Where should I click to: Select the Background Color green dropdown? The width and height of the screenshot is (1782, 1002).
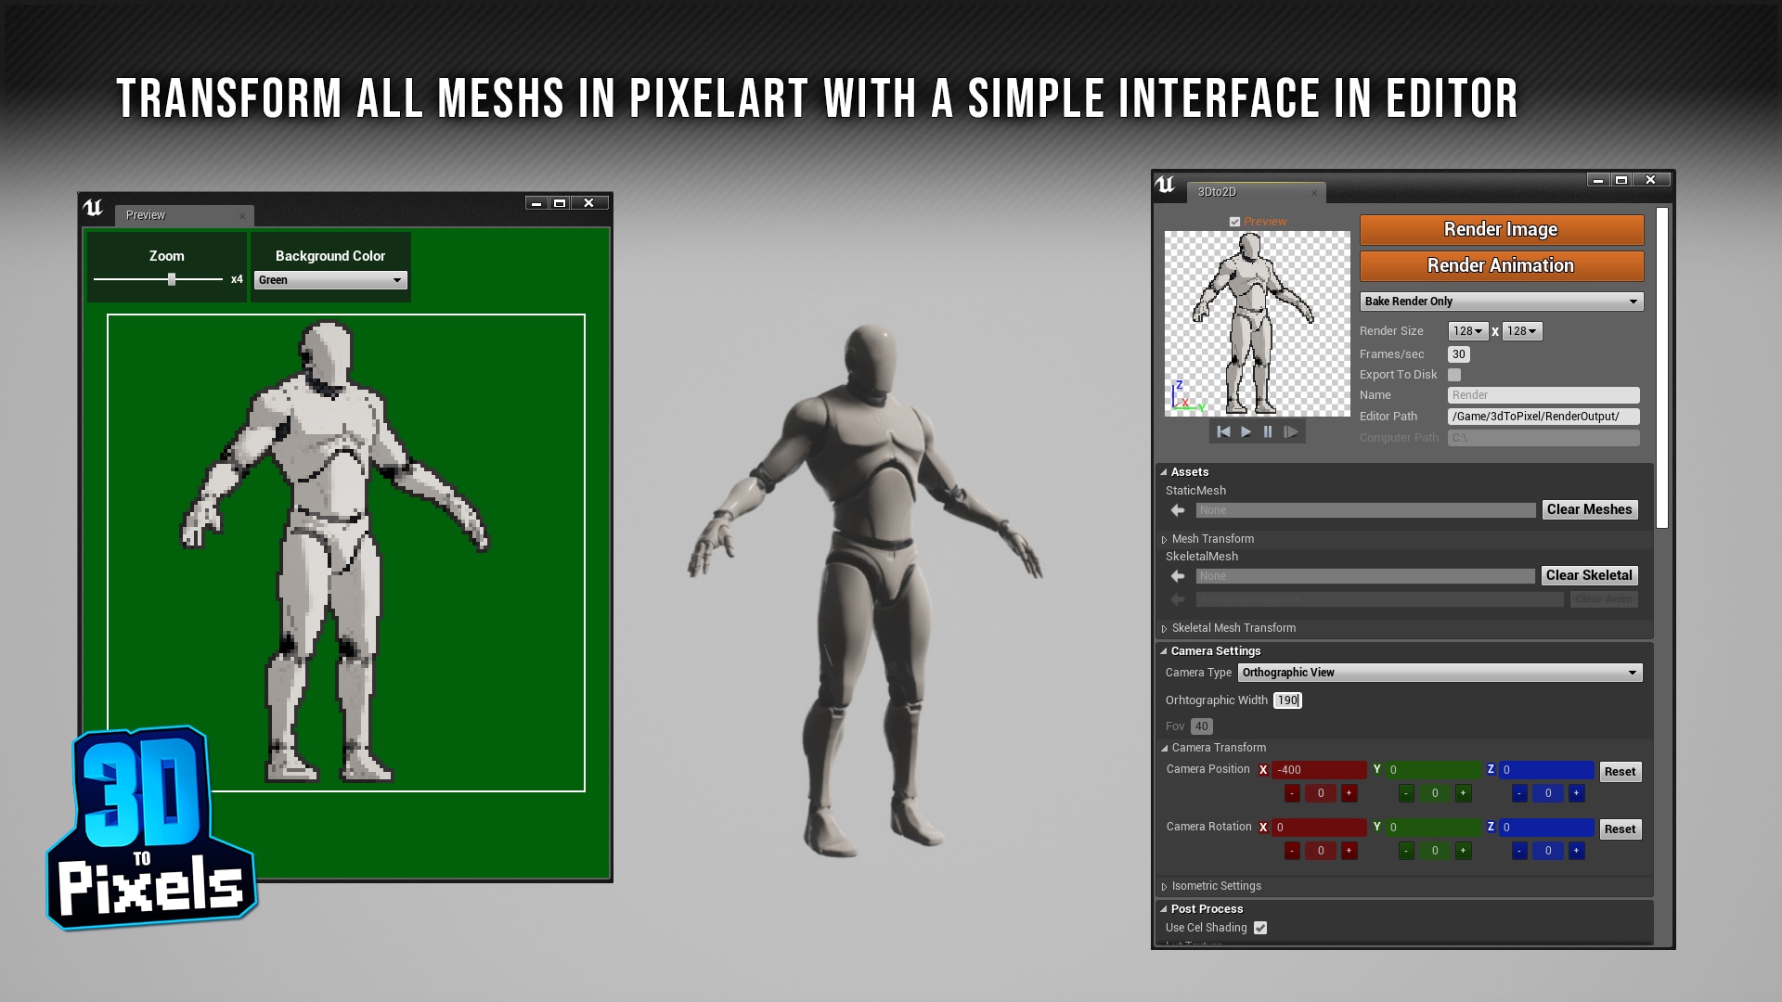coord(329,279)
